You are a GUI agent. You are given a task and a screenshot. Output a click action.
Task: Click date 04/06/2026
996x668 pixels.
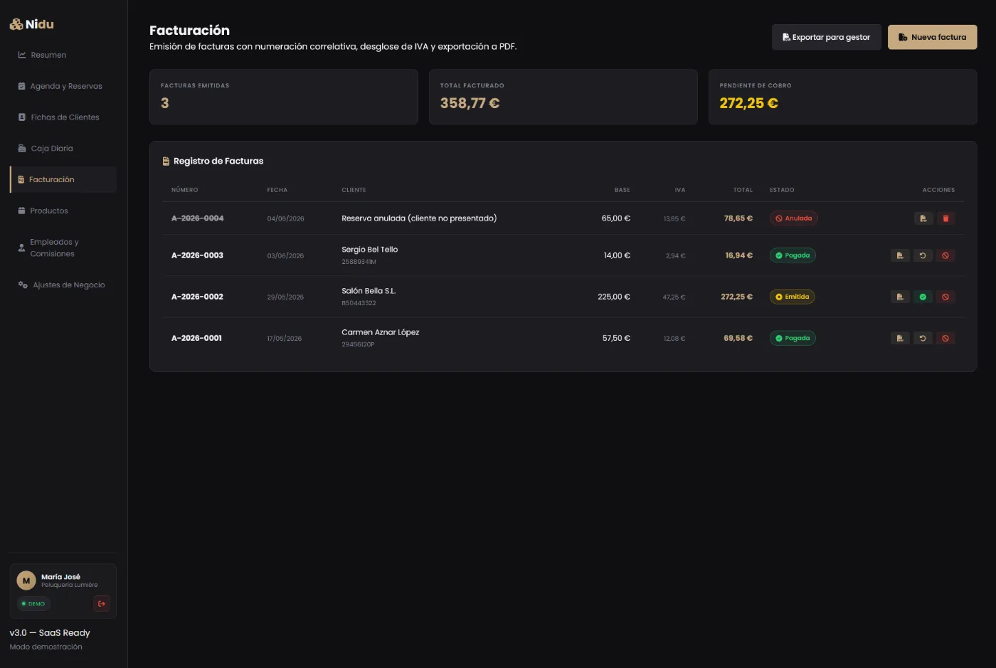click(285, 218)
